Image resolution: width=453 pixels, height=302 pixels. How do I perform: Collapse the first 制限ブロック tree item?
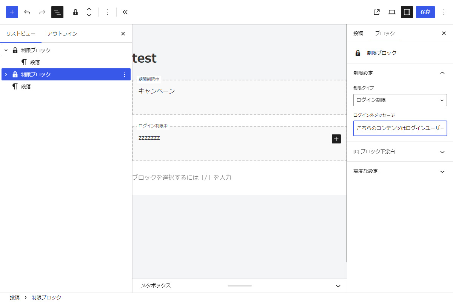coord(6,50)
